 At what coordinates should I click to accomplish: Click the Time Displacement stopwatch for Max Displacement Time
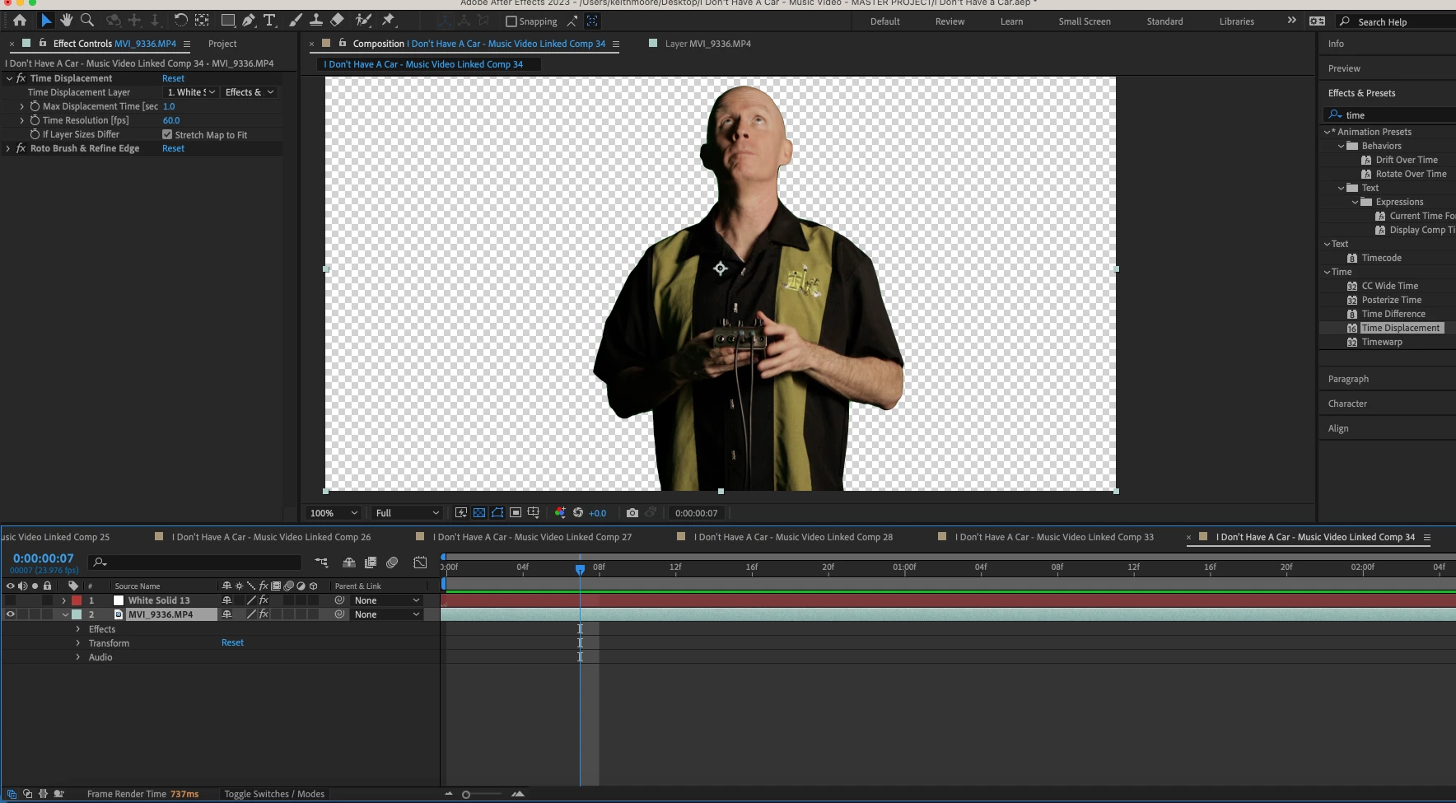point(35,106)
